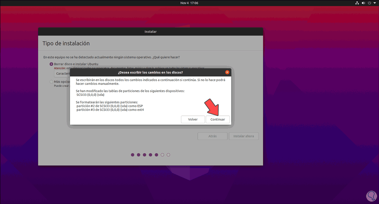Open the volume icon in top bar
The image size is (379, 204).
click(x=363, y=3)
